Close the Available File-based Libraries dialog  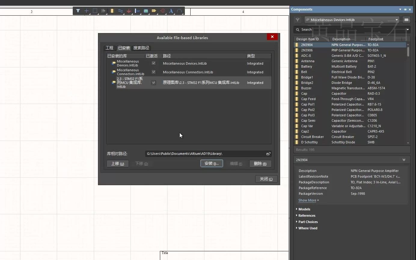[x=272, y=37]
